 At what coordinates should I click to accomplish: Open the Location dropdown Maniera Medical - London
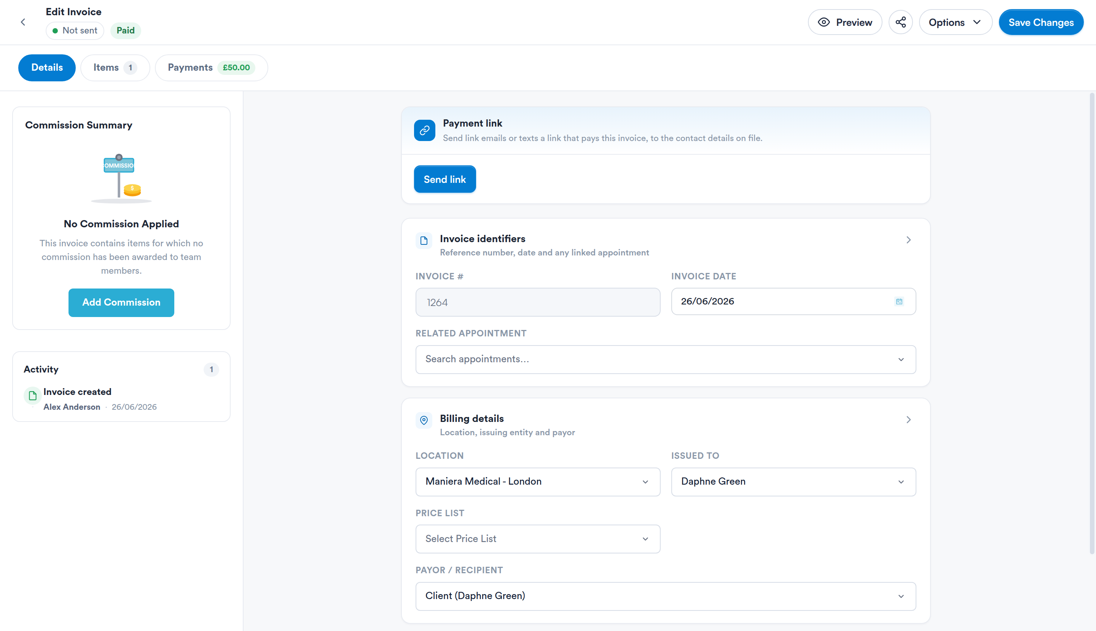pos(538,482)
